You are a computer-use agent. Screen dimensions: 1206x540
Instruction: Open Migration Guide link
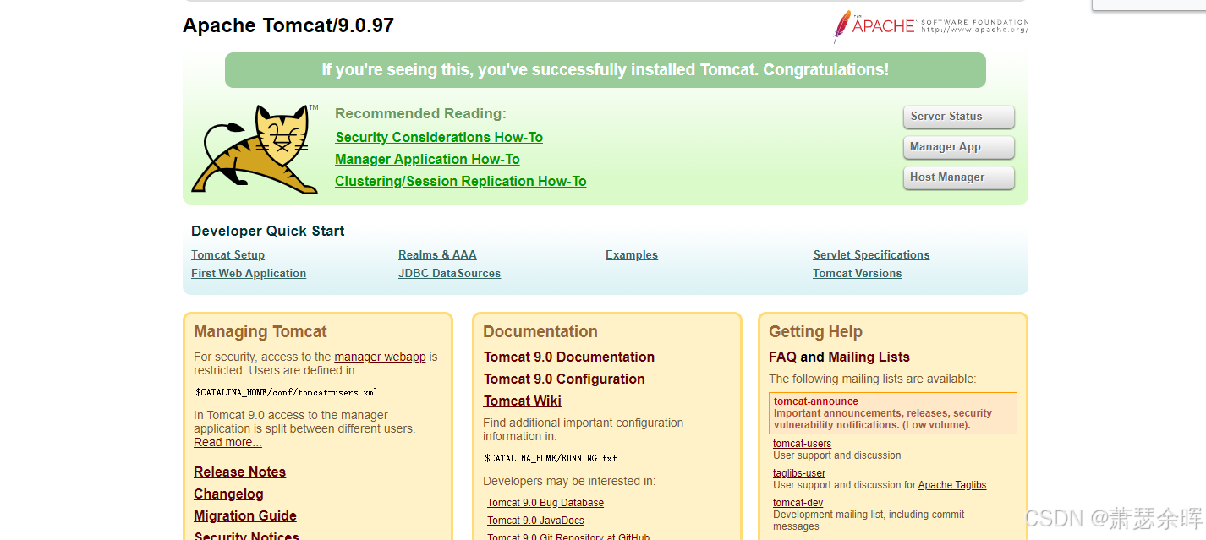pos(245,515)
